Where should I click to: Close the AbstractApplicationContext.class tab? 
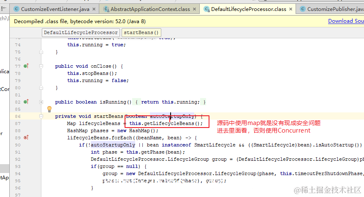195,9
